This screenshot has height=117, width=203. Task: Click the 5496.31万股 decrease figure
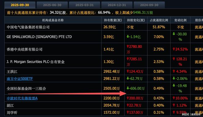click(143, 13)
